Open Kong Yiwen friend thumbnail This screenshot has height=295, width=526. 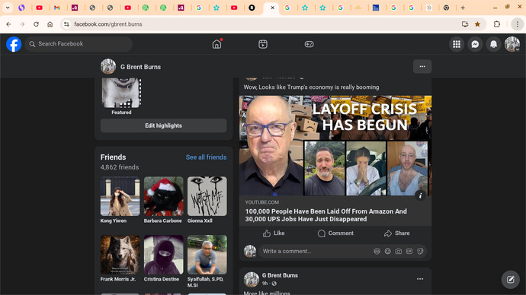point(120,196)
